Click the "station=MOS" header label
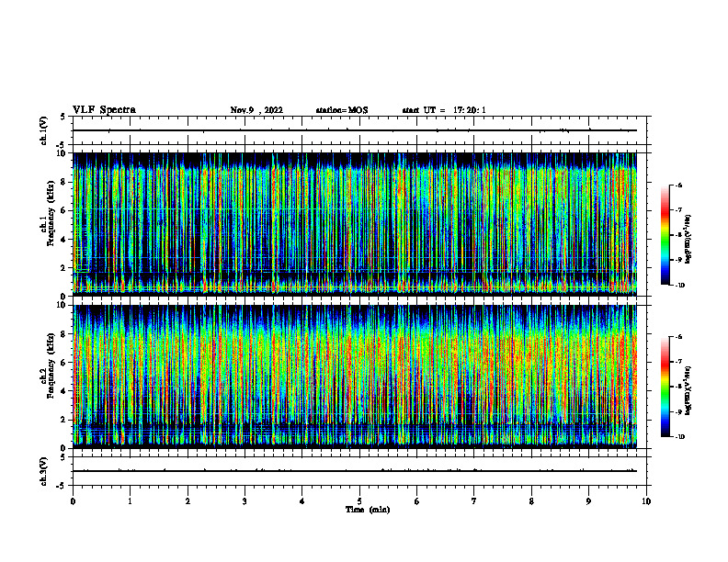Viewport: 728px width, 562px height. [x=342, y=110]
